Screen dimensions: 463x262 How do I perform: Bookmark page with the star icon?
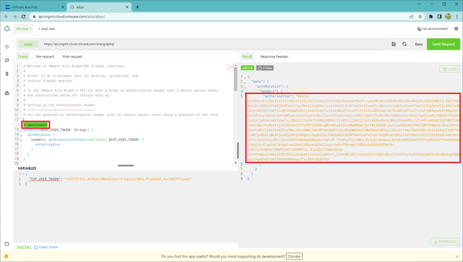pos(420,17)
